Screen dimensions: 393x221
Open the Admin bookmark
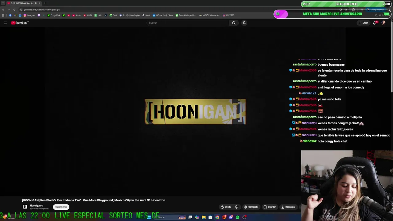coord(77,15)
